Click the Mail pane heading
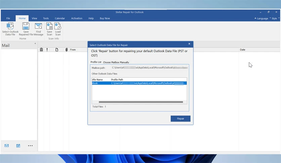 (6, 45)
